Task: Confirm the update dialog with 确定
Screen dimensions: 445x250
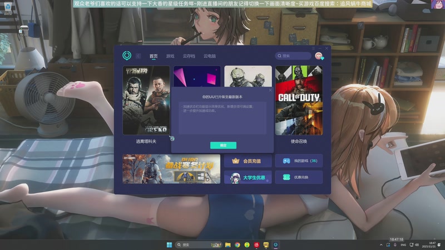Action: (223, 145)
